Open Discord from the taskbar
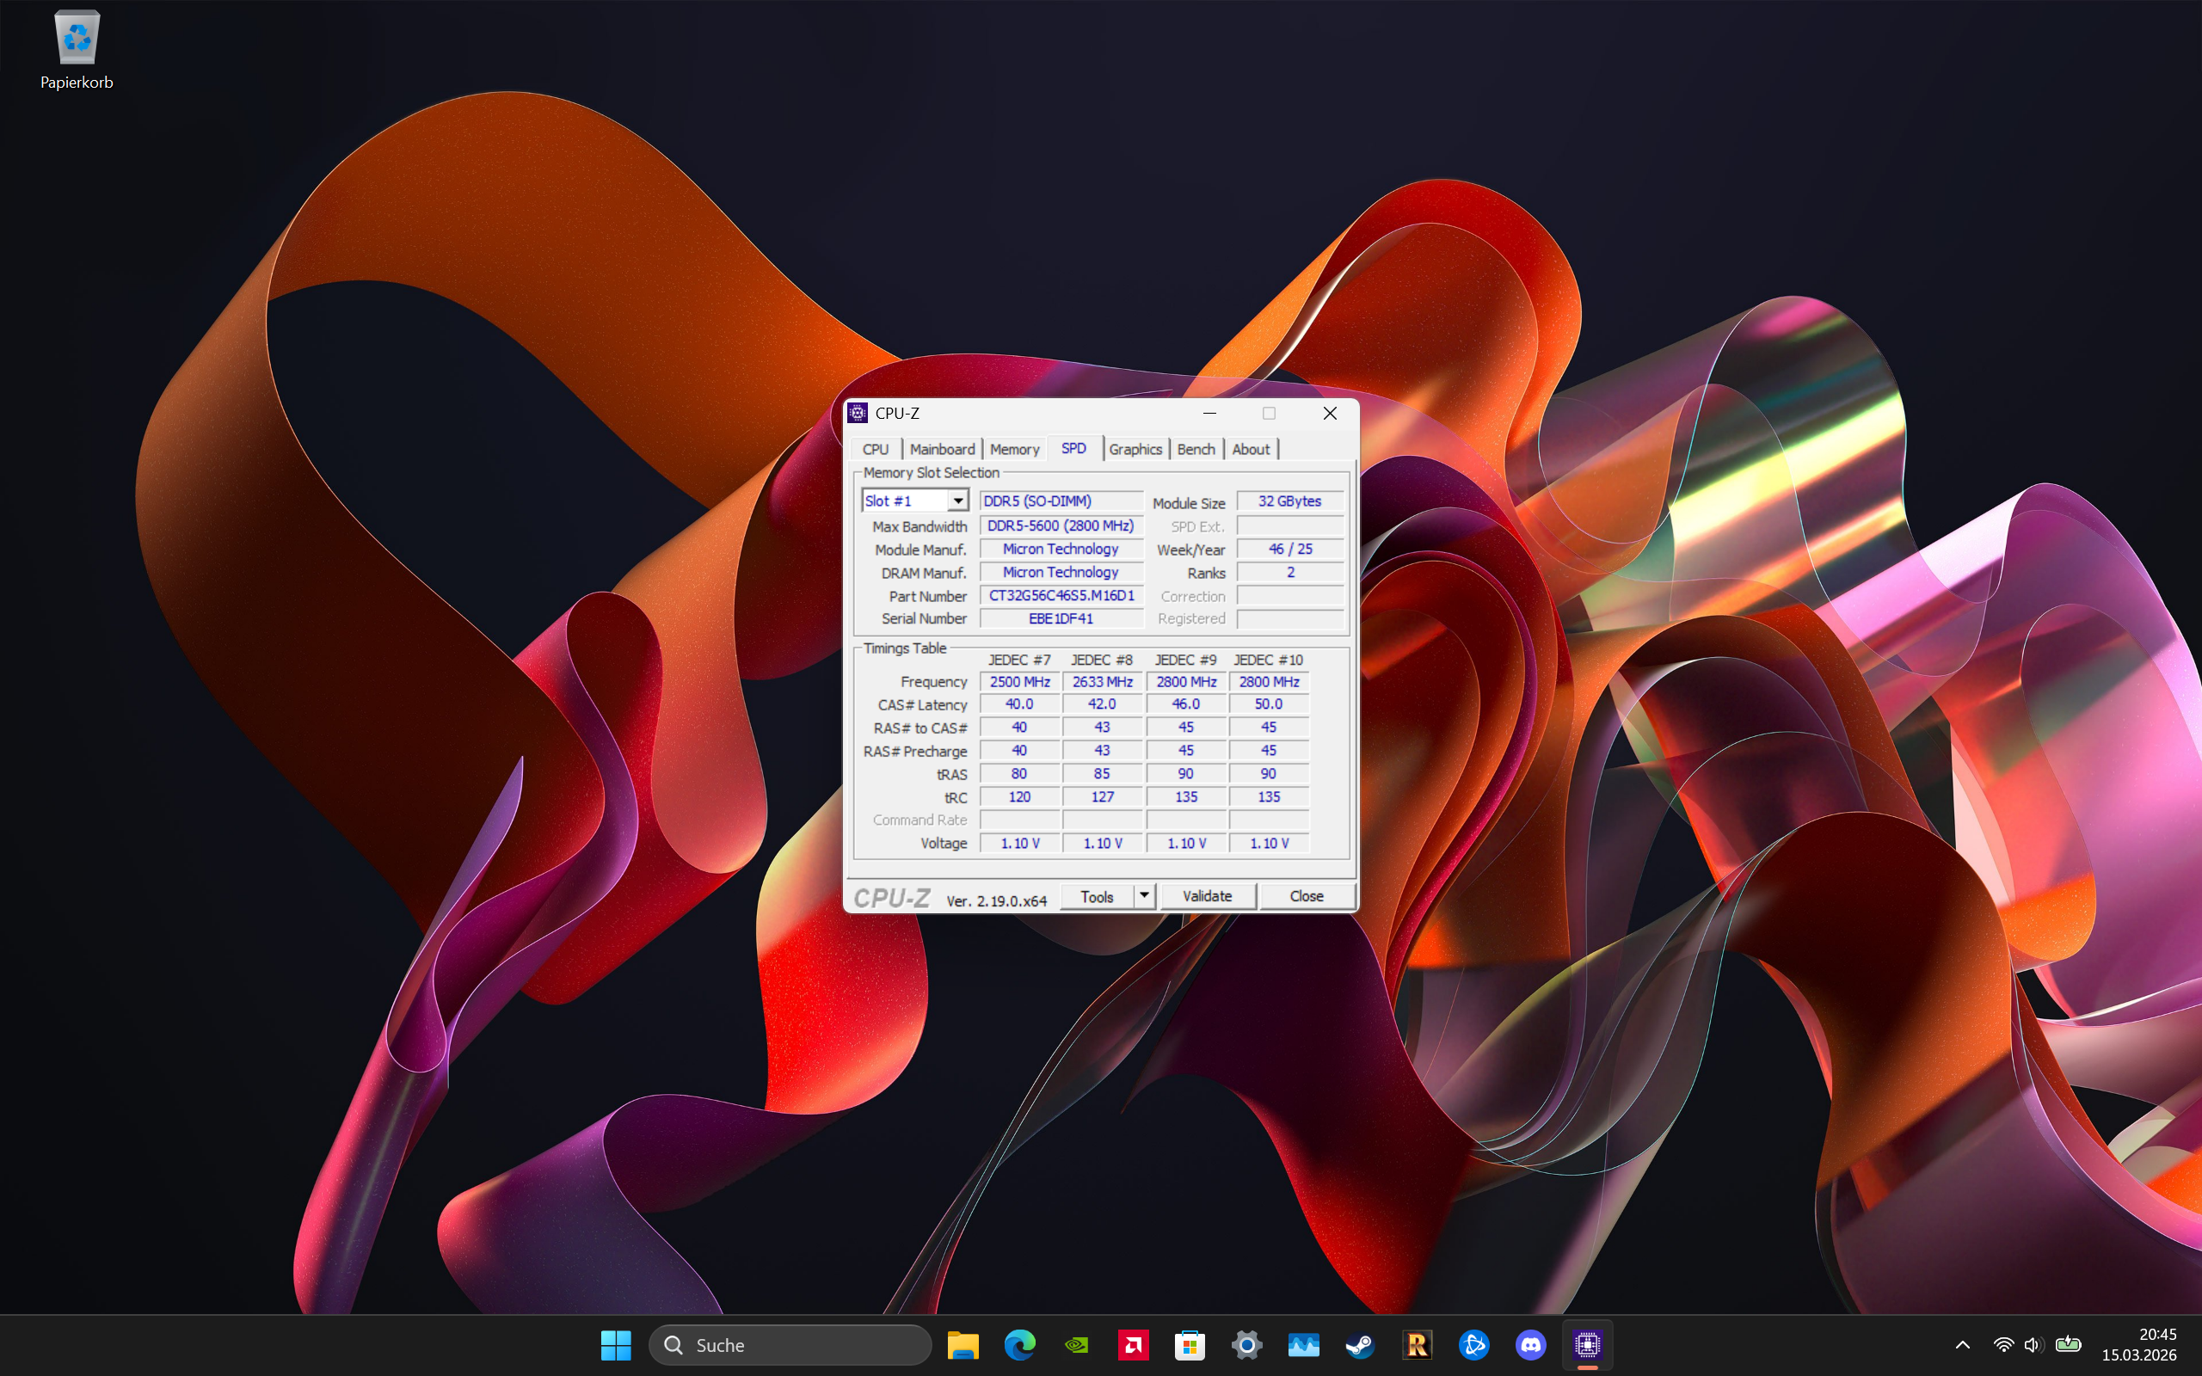 1530,1344
